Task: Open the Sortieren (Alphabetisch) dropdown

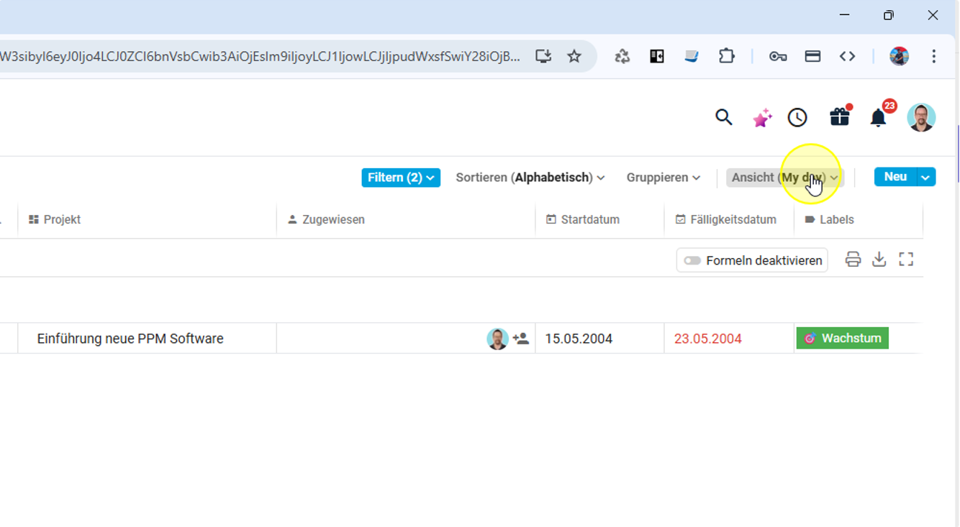Action: [x=530, y=178]
